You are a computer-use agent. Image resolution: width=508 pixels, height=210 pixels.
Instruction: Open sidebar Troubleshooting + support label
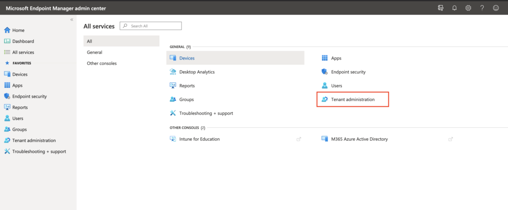[39, 152]
